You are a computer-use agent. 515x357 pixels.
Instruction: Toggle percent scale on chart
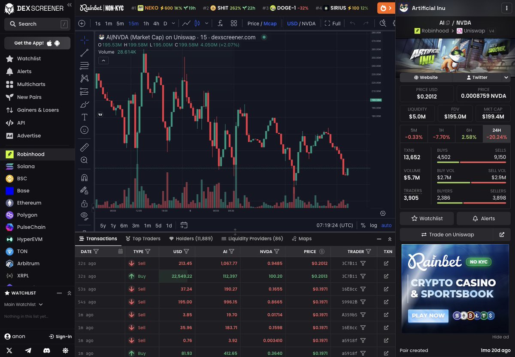point(363,225)
